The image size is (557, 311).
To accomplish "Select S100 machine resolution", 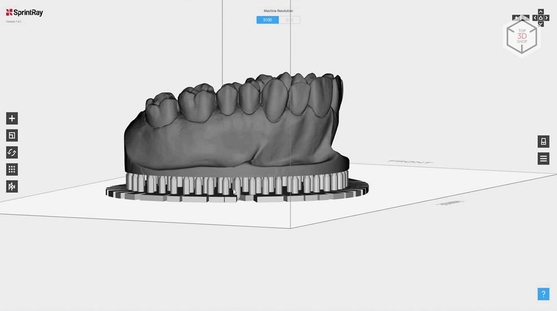I will coord(267,20).
